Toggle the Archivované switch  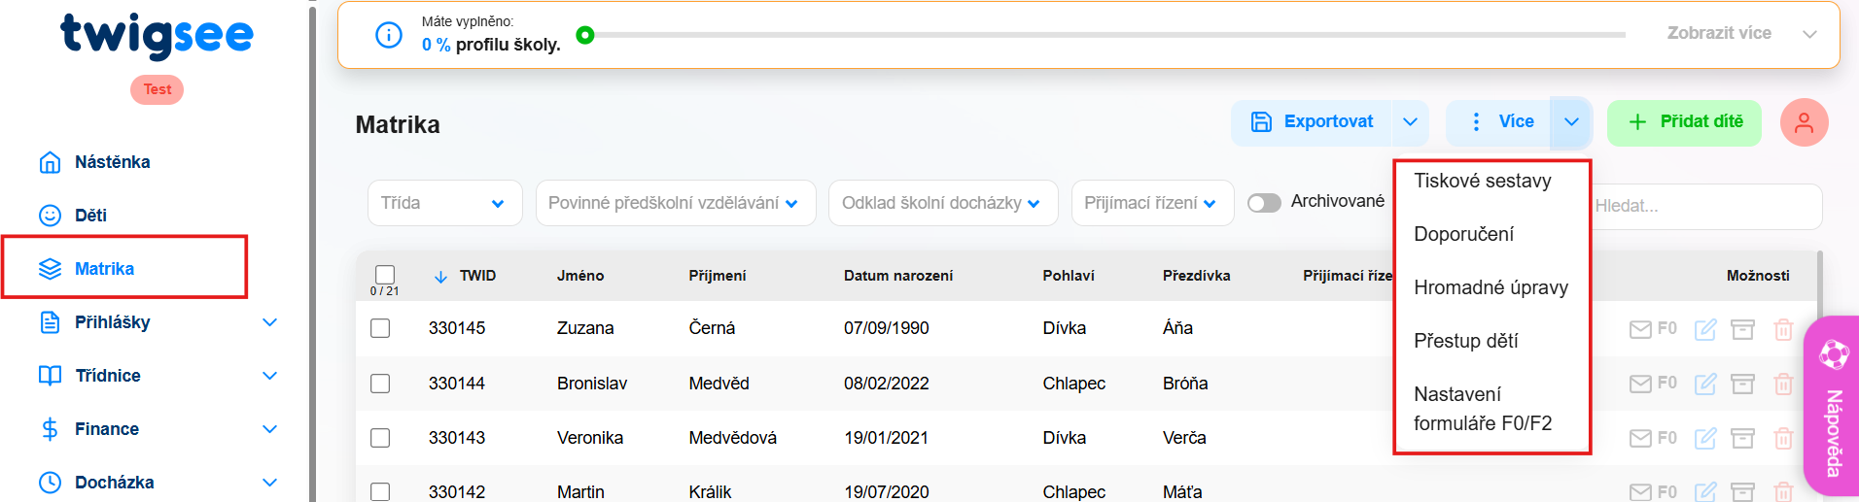point(1264,202)
